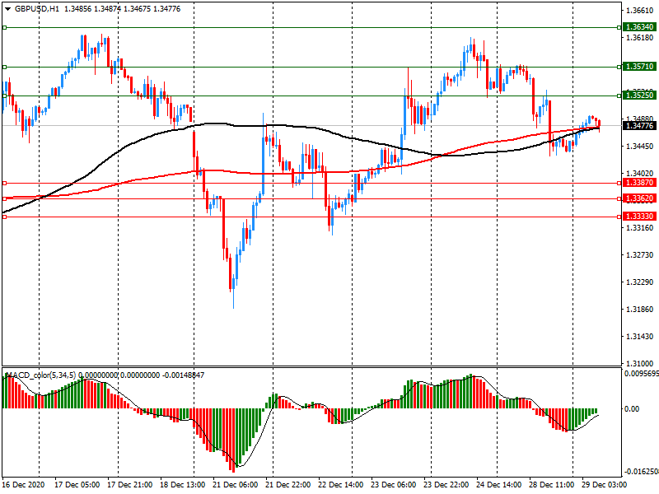Click the black 1.34776 current price tag

pyautogui.click(x=640, y=126)
